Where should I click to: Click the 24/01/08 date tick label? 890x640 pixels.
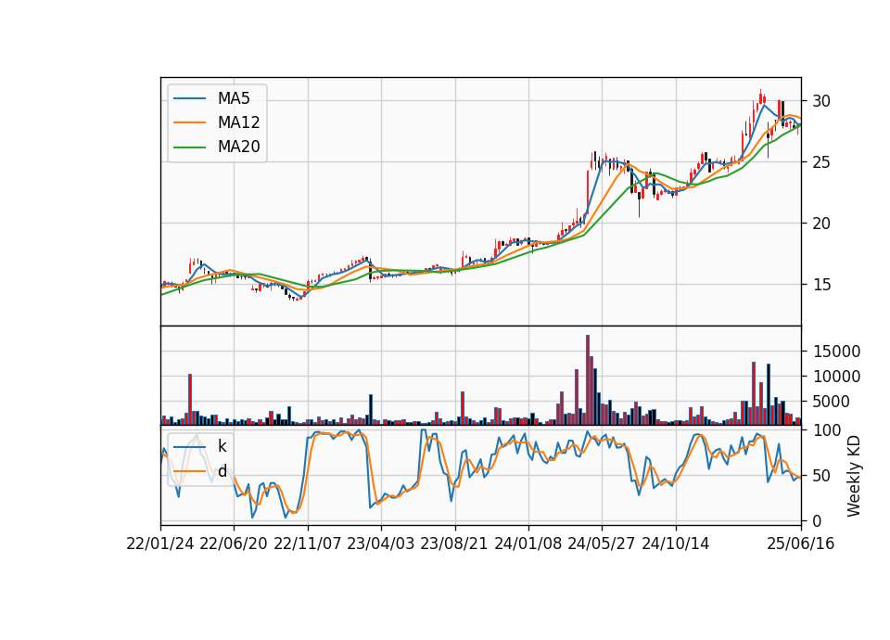point(528,544)
